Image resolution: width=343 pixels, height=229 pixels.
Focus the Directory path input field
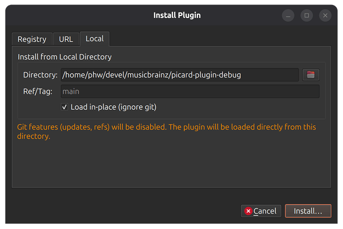pyautogui.click(x=179, y=75)
